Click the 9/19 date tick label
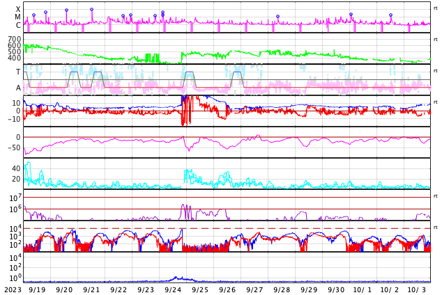 pyautogui.click(x=37, y=289)
